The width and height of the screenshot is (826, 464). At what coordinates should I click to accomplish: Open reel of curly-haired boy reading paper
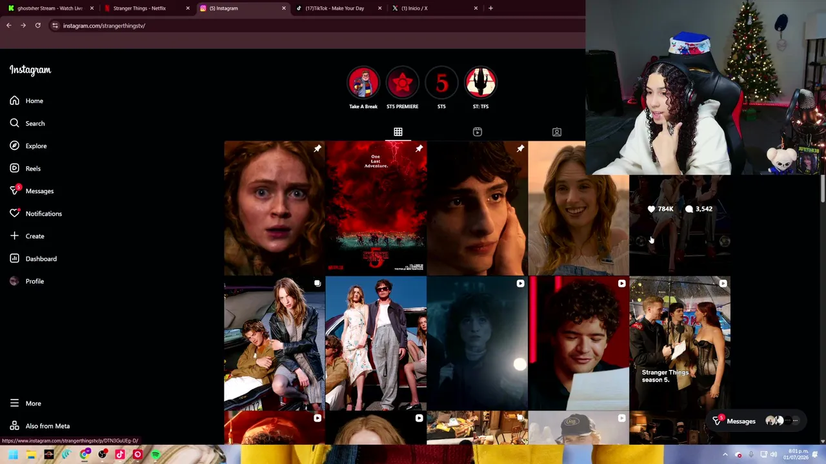click(579, 343)
